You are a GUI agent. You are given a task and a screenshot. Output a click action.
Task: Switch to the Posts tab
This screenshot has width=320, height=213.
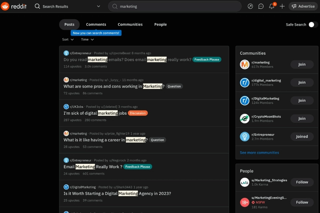pyautogui.click(x=69, y=24)
